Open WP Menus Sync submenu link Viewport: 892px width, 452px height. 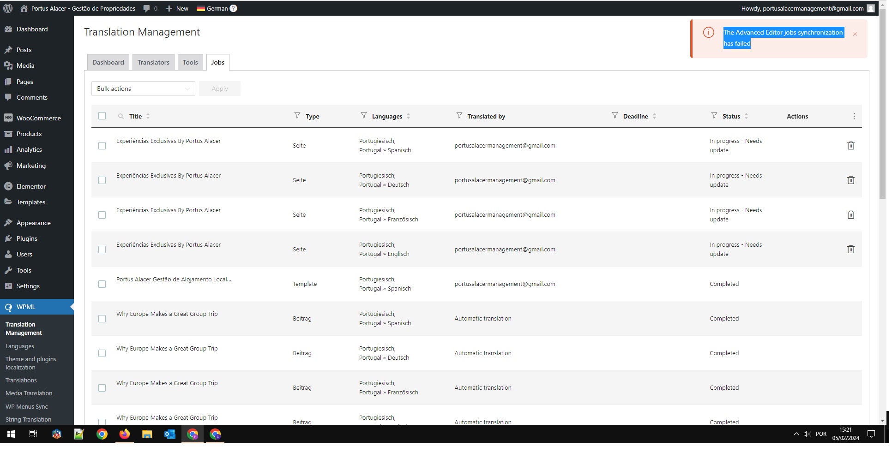[27, 407]
